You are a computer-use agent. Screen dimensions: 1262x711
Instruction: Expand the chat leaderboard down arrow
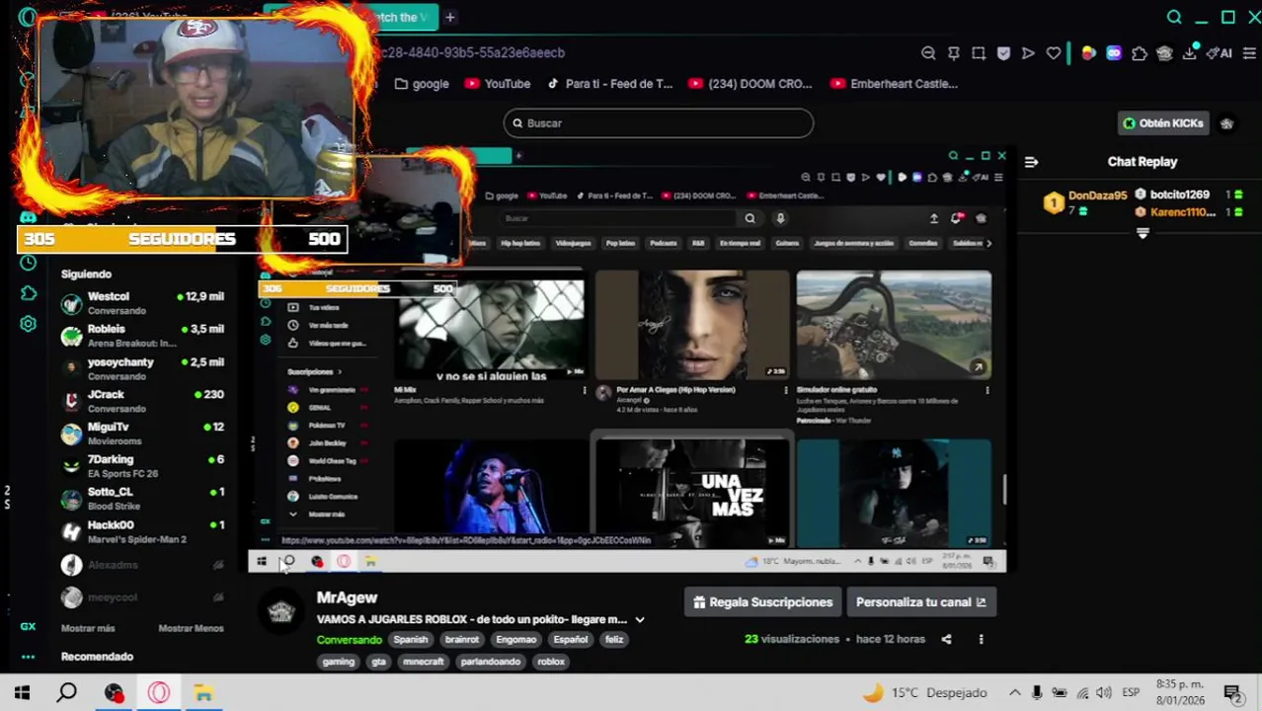(x=1143, y=234)
